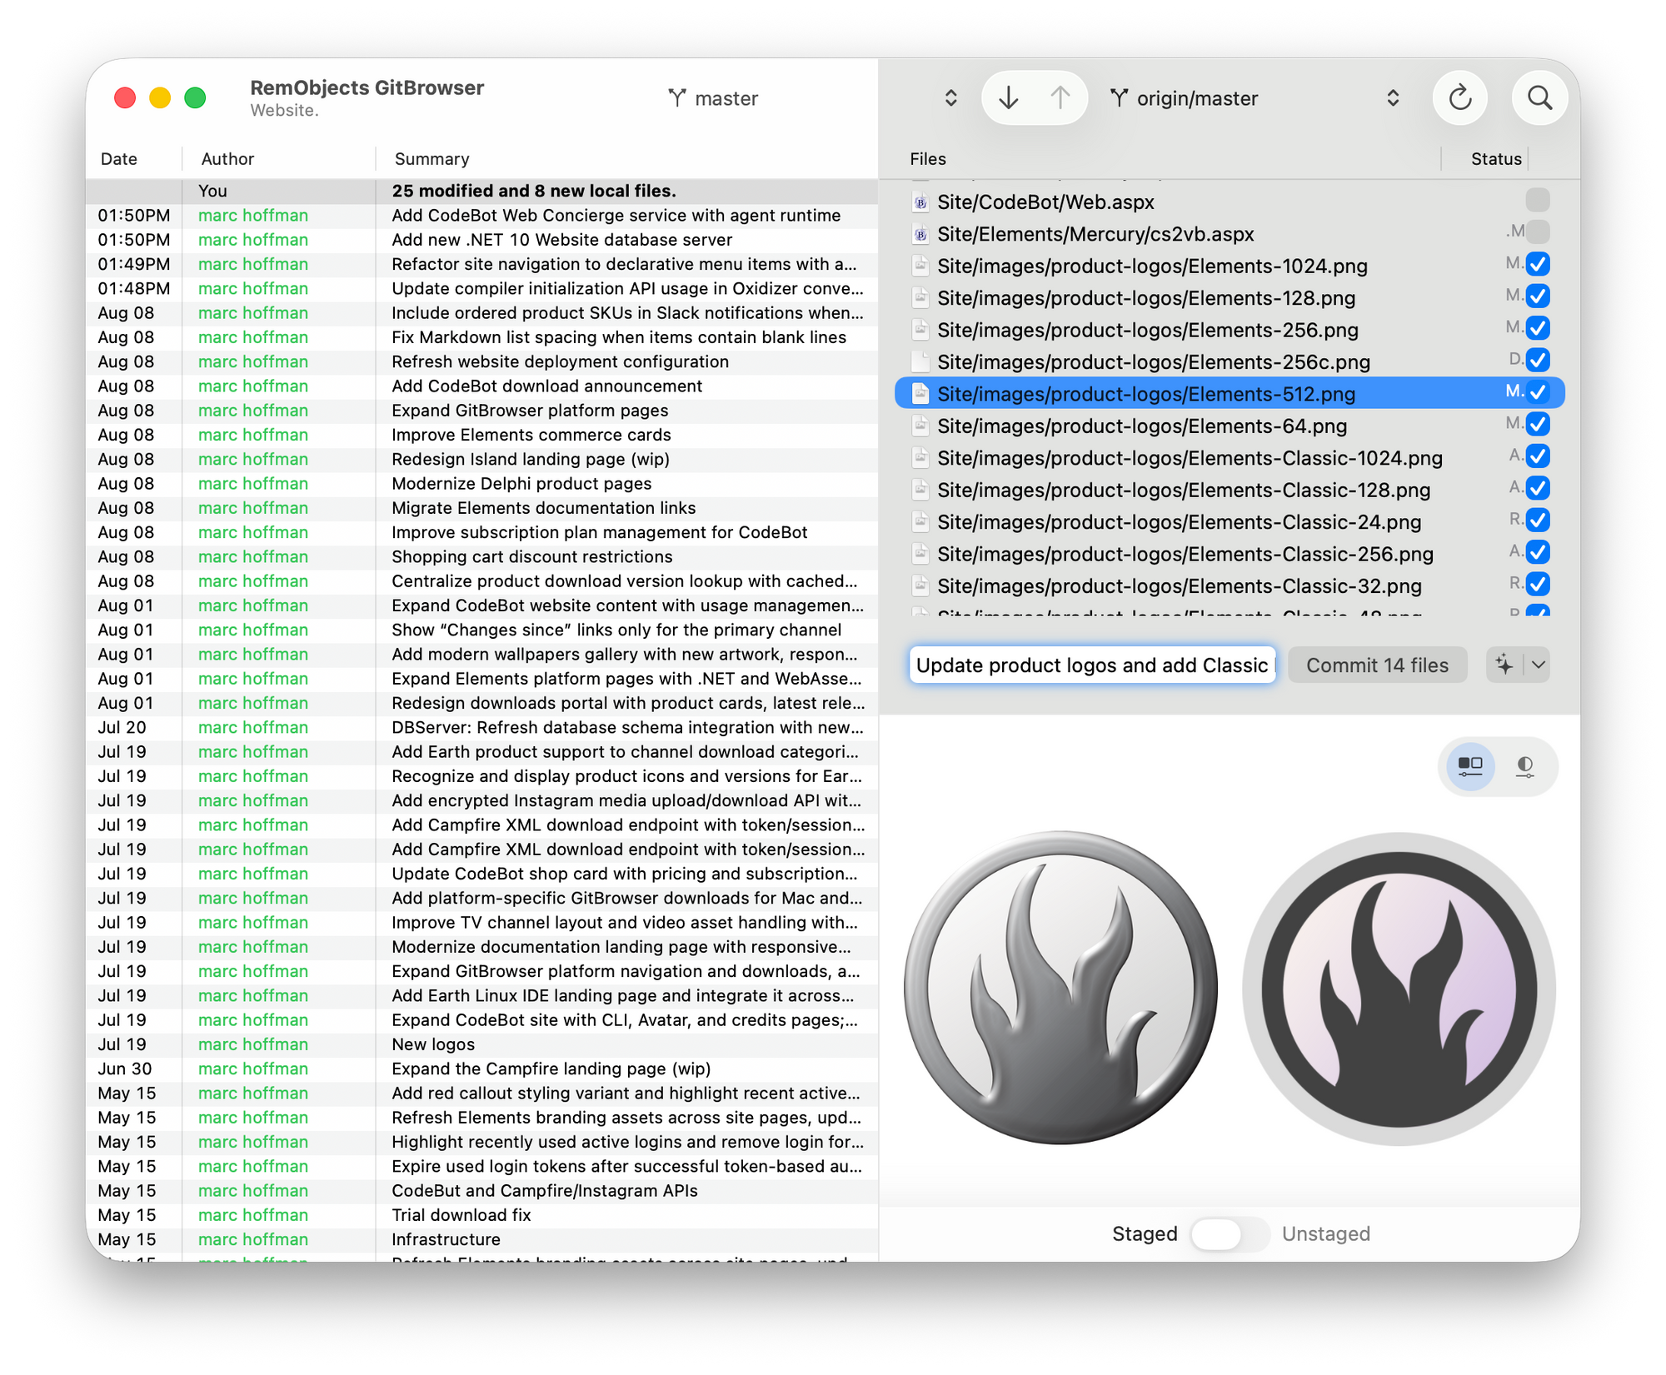Stage cs2vb.aspx using its checkbox

(1538, 232)
